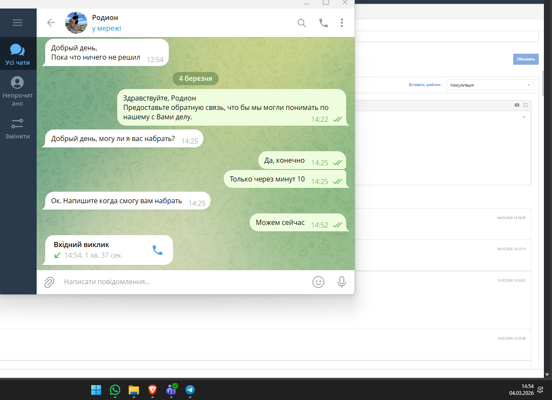
Task: Close the Telegram window
Action: [x=345, y=3]
